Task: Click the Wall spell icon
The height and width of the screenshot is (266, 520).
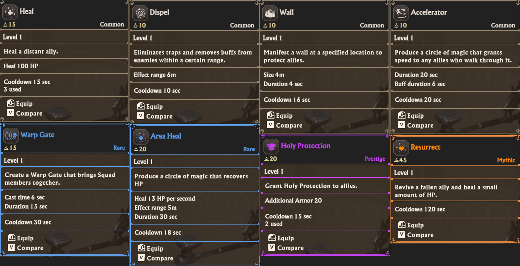Action: pyautogui.click(x=270, y=13)
